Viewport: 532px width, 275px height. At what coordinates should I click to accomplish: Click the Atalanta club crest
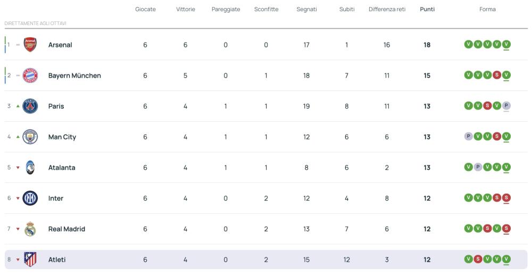(30, 168)
